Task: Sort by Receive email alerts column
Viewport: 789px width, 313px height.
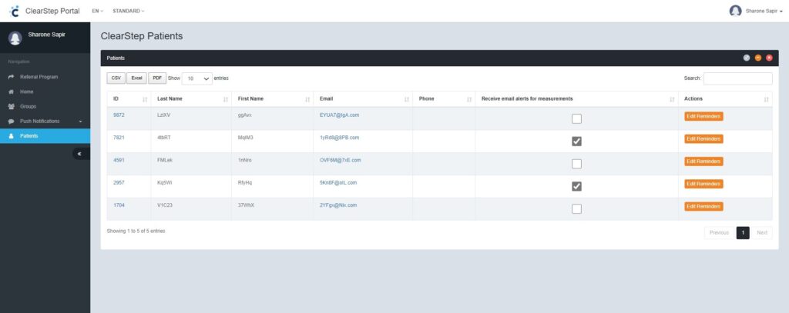Action: [672, 99]
